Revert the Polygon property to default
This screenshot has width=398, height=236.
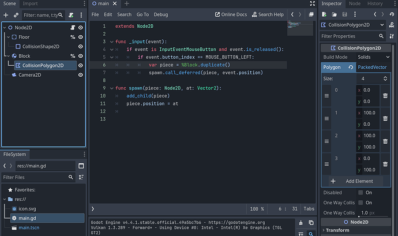pos(351,68)
